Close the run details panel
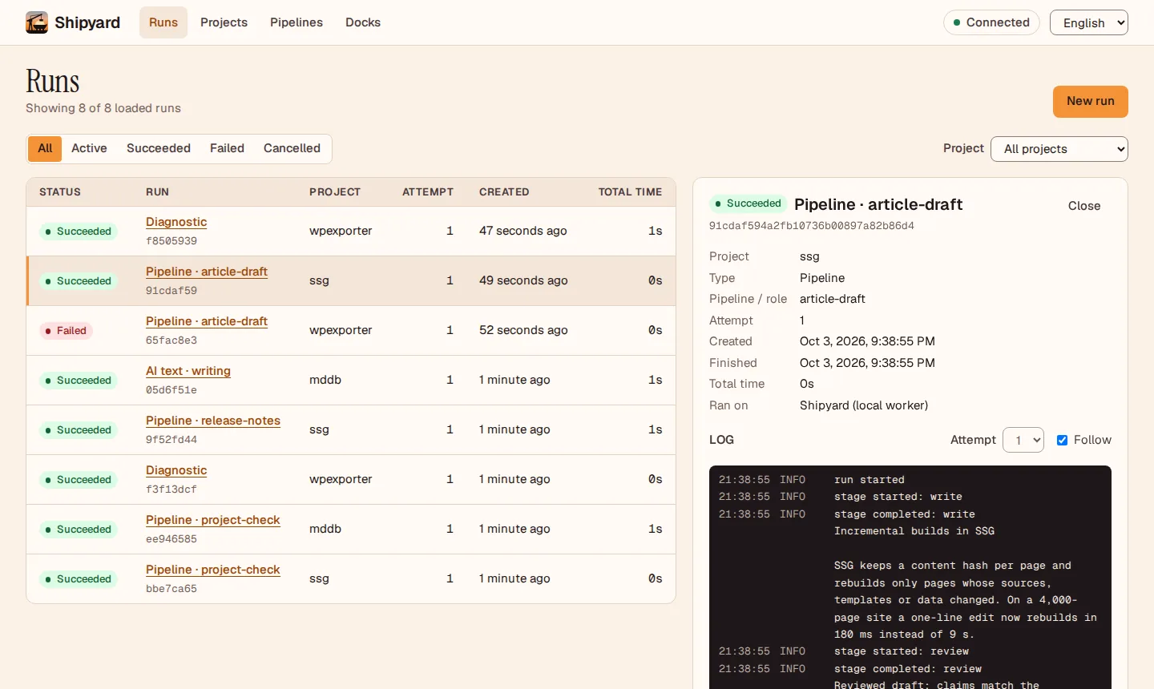Viewport: 1154px width, 689px height. (x=1084, y=206)
